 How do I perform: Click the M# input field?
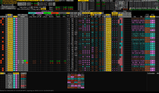9,5
